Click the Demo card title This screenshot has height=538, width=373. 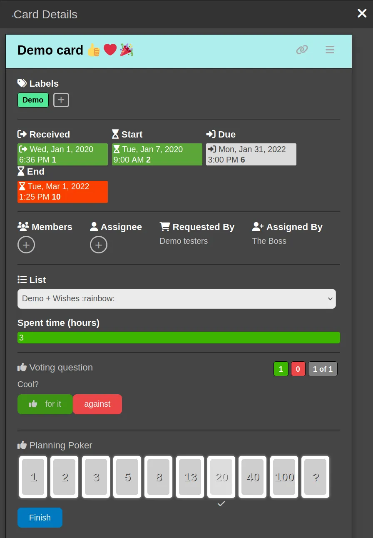tap(75, 50)
